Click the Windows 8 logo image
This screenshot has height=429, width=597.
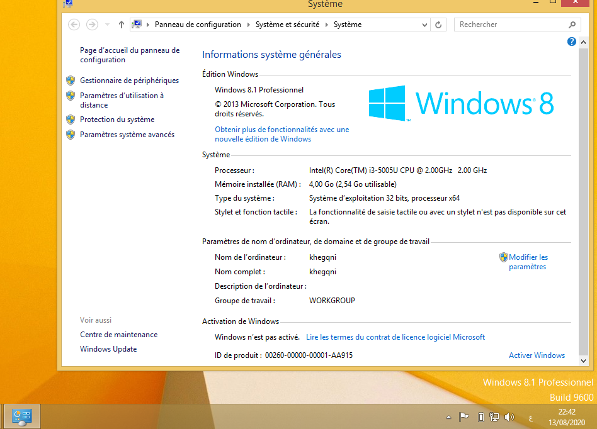pyautogui.click(x=461, y=103)
